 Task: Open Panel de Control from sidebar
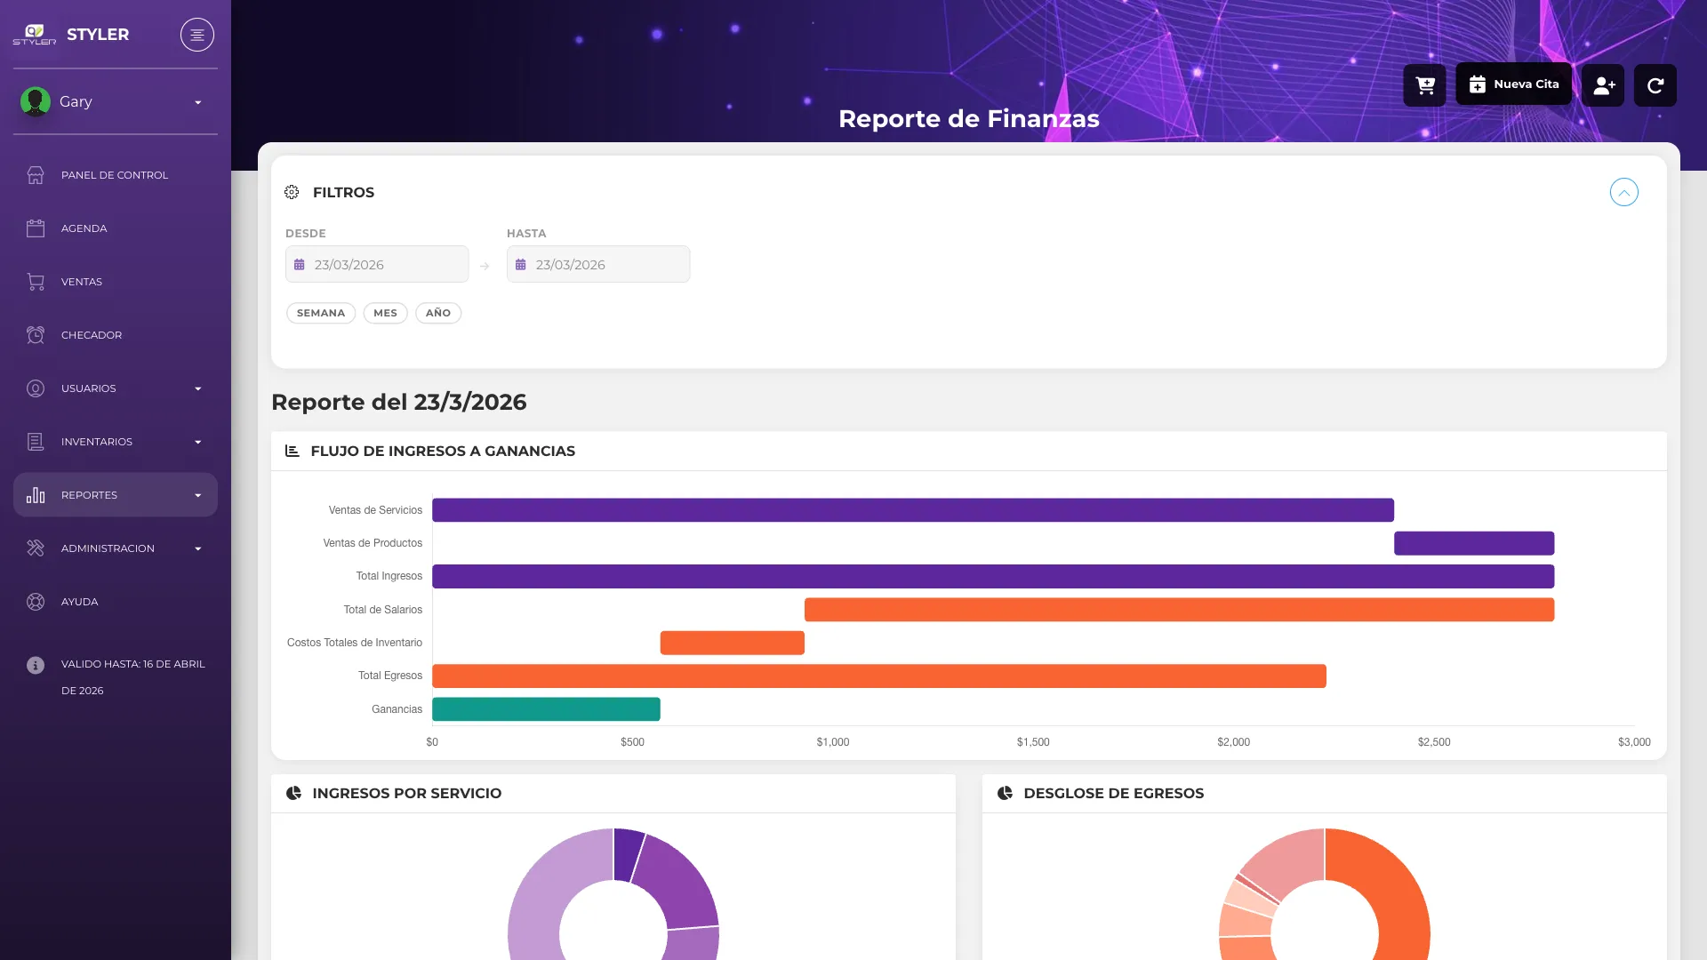(116, 175)
